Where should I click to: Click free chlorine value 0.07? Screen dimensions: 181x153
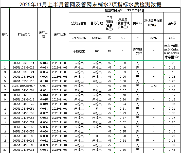(x=172, y=104)
